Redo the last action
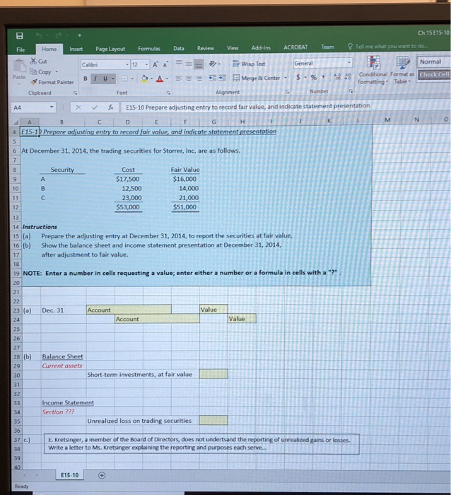The height and width of the screenshot is (495, 451). point(59,35)
